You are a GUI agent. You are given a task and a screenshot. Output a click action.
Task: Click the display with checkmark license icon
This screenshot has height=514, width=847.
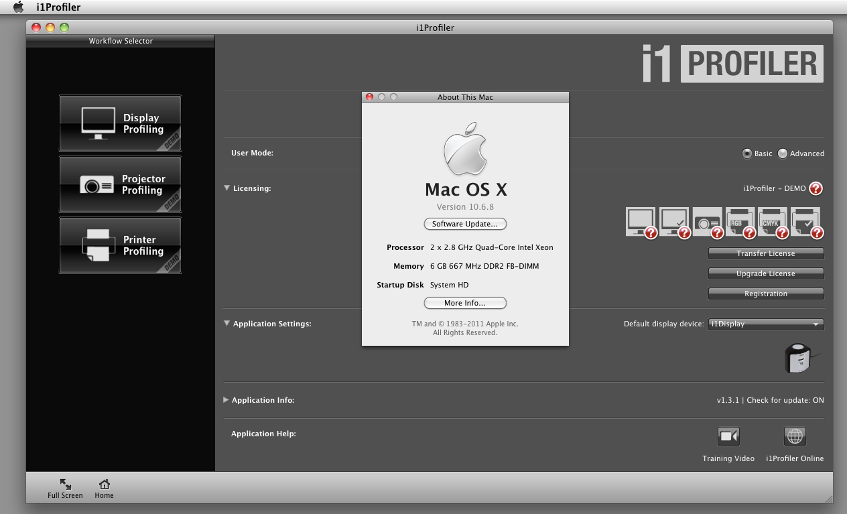pos(673,222)
